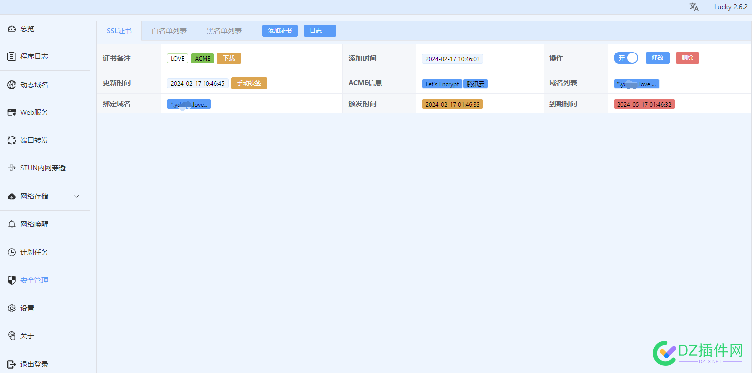Click the 绑定域名 domain tag
This screenshot has height=373, width=752.
[x=189, y=104]
